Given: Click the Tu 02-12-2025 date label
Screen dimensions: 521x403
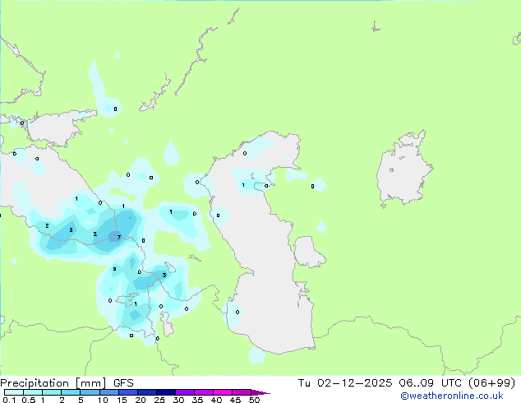Looking at the screenshot, I should click(x=345, y=382).
